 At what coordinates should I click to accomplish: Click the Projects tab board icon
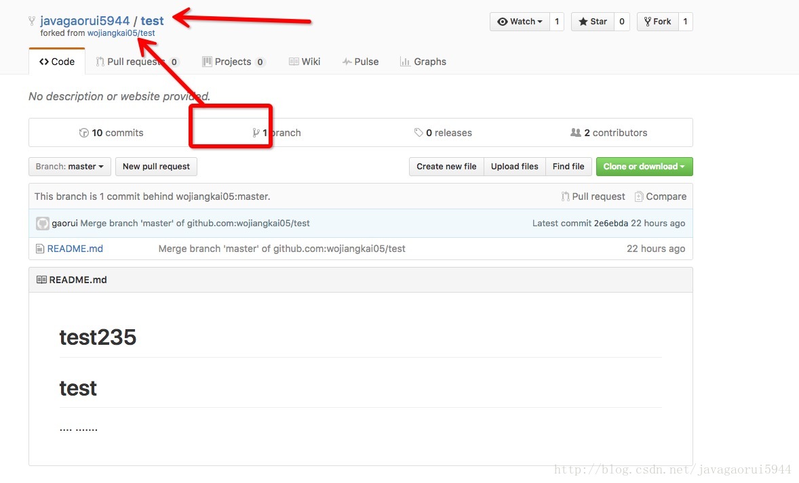click(x=207, y=62)
